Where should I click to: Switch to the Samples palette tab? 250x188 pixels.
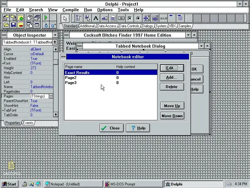[x=185, y=26]
